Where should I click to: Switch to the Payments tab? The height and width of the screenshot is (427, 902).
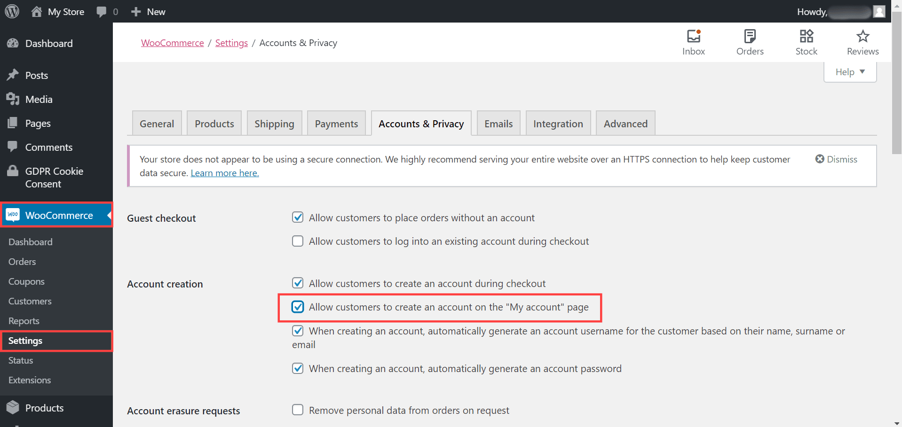336,124
